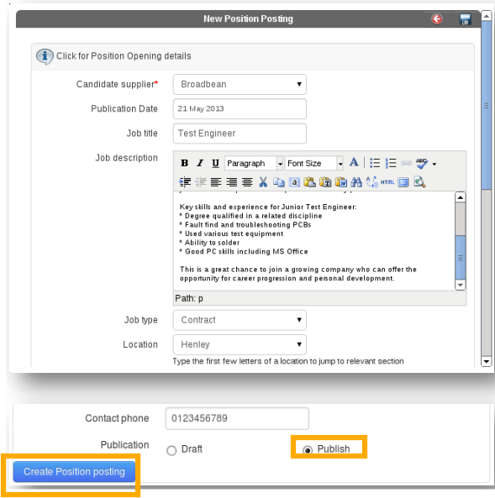Paste as plain text

325,182
